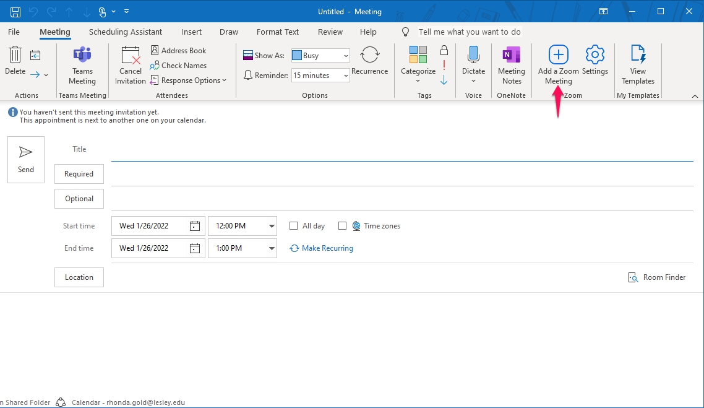Viewport: 704px width, 408px height.
Task: Switch to the Scheduling Assistant tab
Action: pos(126,32)
